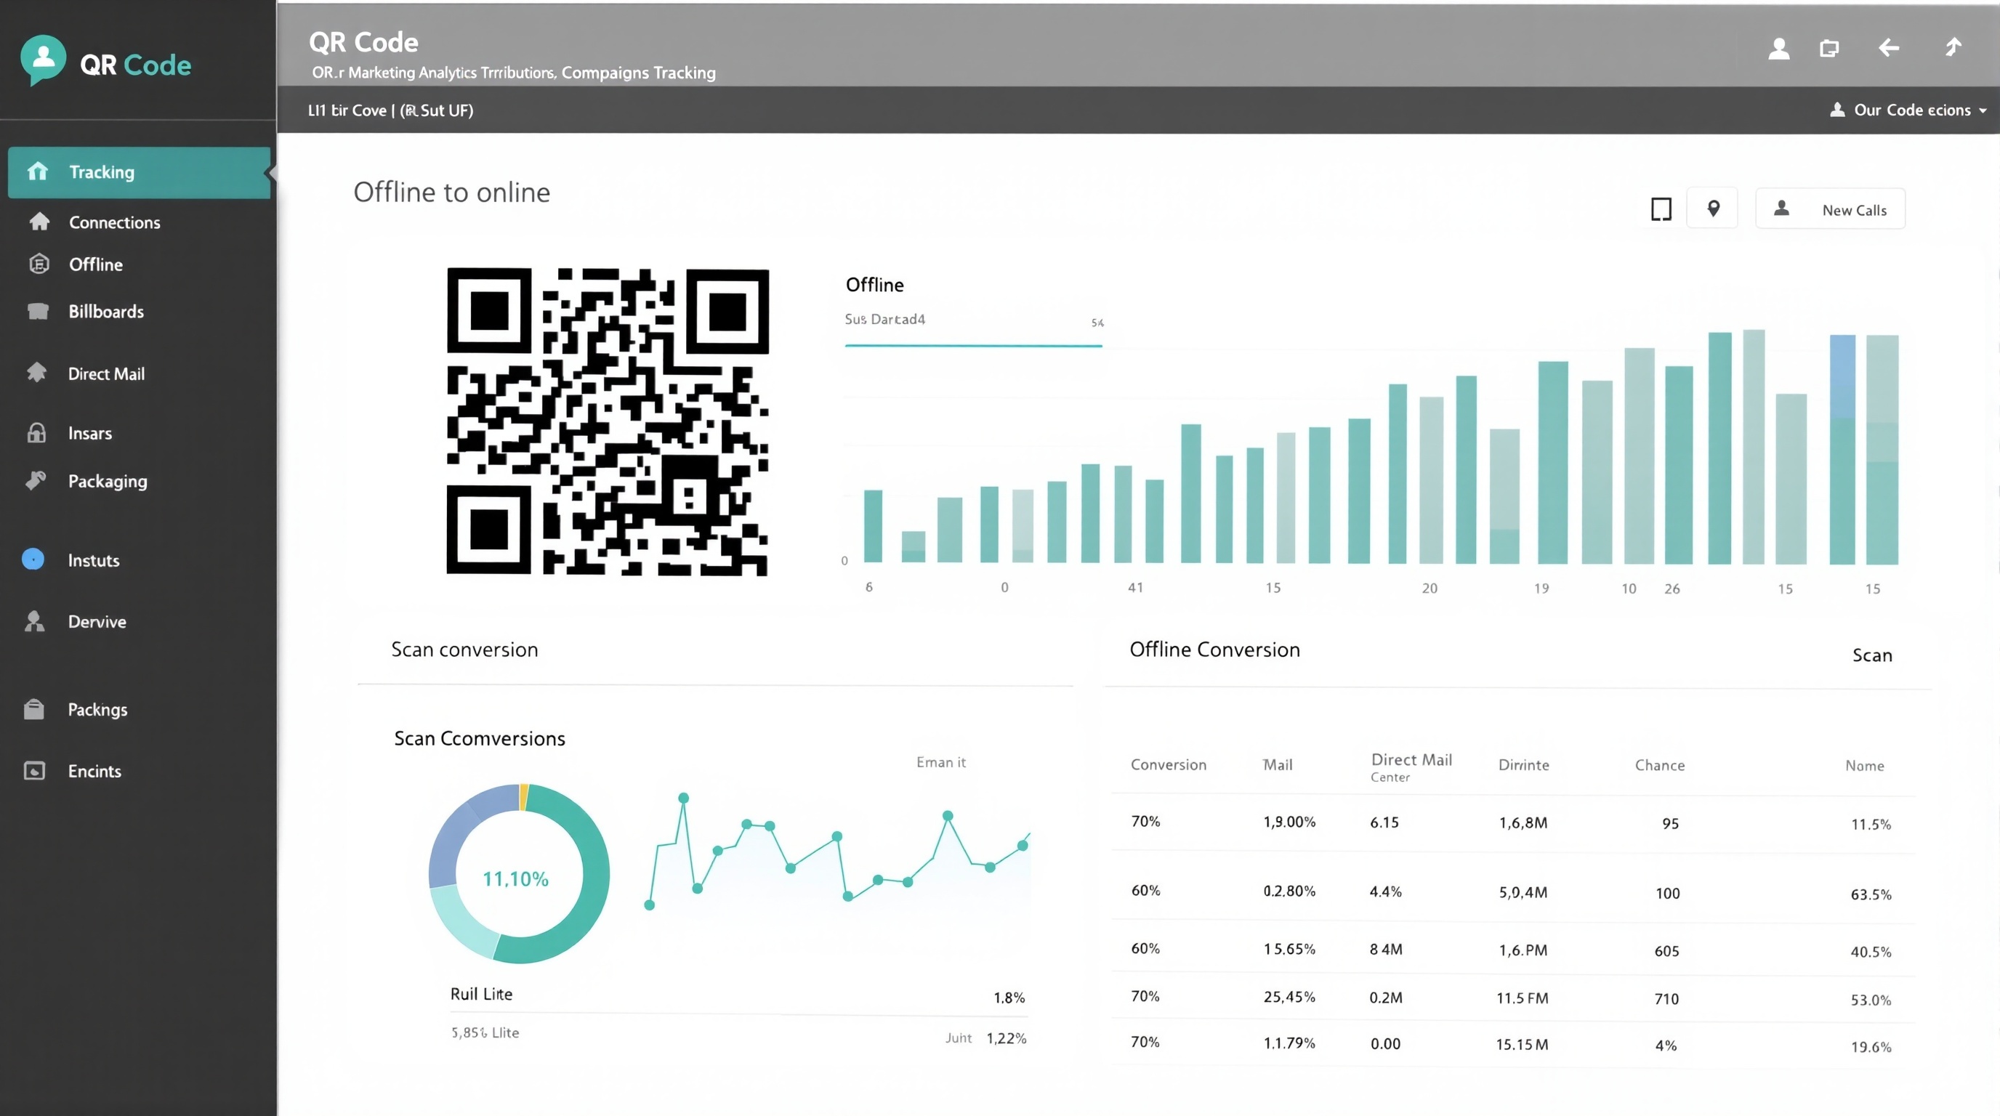
Task: Click the cell value 1,9.00%
Action: click(x=1289, y=822)
